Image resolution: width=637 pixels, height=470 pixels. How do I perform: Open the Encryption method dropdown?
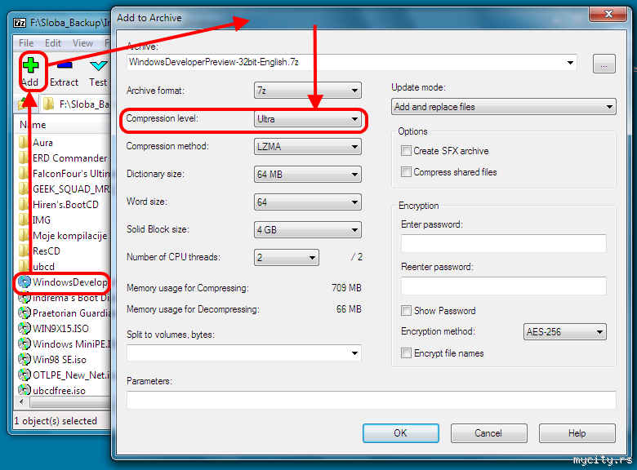point(564,331)
